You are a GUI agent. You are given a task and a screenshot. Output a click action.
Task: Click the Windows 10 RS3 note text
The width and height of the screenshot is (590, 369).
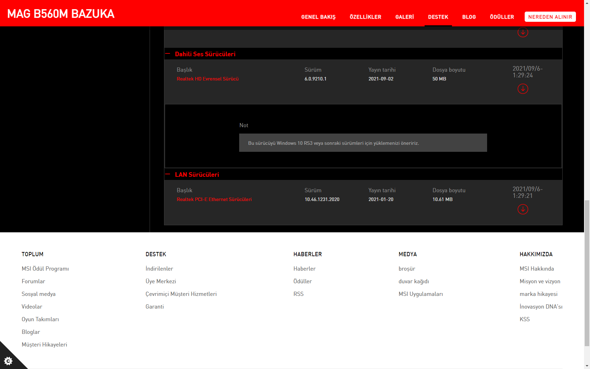[334, 143]
